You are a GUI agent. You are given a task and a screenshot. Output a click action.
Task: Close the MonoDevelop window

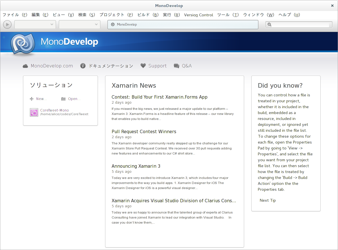332,6
